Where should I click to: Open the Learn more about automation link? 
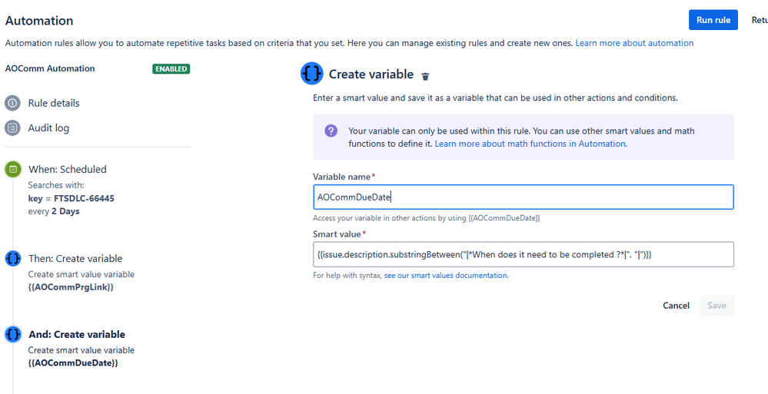point(634,43)
